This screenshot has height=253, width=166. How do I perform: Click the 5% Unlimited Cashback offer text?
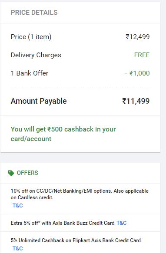(x=76, y=240)
